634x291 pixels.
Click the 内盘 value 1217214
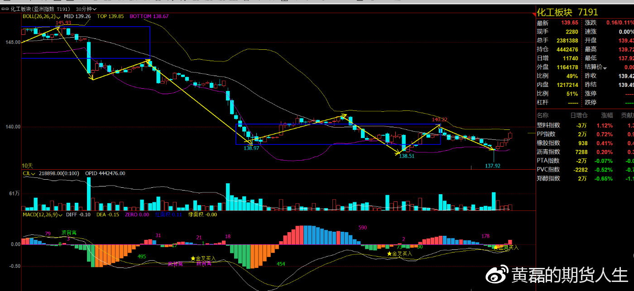click(567, 85)
